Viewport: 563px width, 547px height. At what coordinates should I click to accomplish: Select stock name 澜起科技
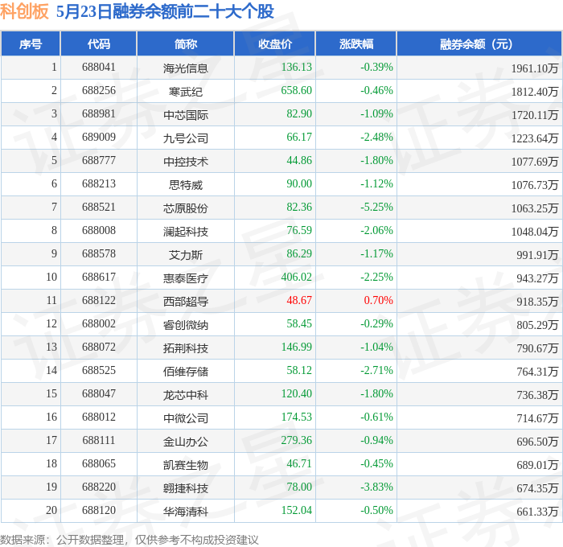point(186,232)
